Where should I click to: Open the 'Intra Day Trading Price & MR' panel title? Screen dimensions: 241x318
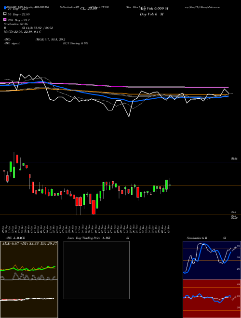point(89,238)
